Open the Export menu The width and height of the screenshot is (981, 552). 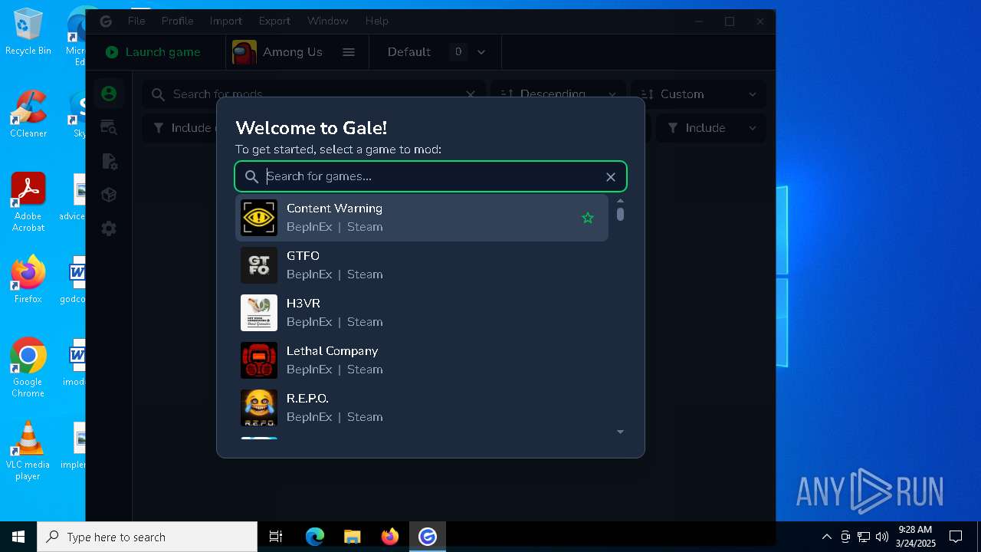point(274,21)
